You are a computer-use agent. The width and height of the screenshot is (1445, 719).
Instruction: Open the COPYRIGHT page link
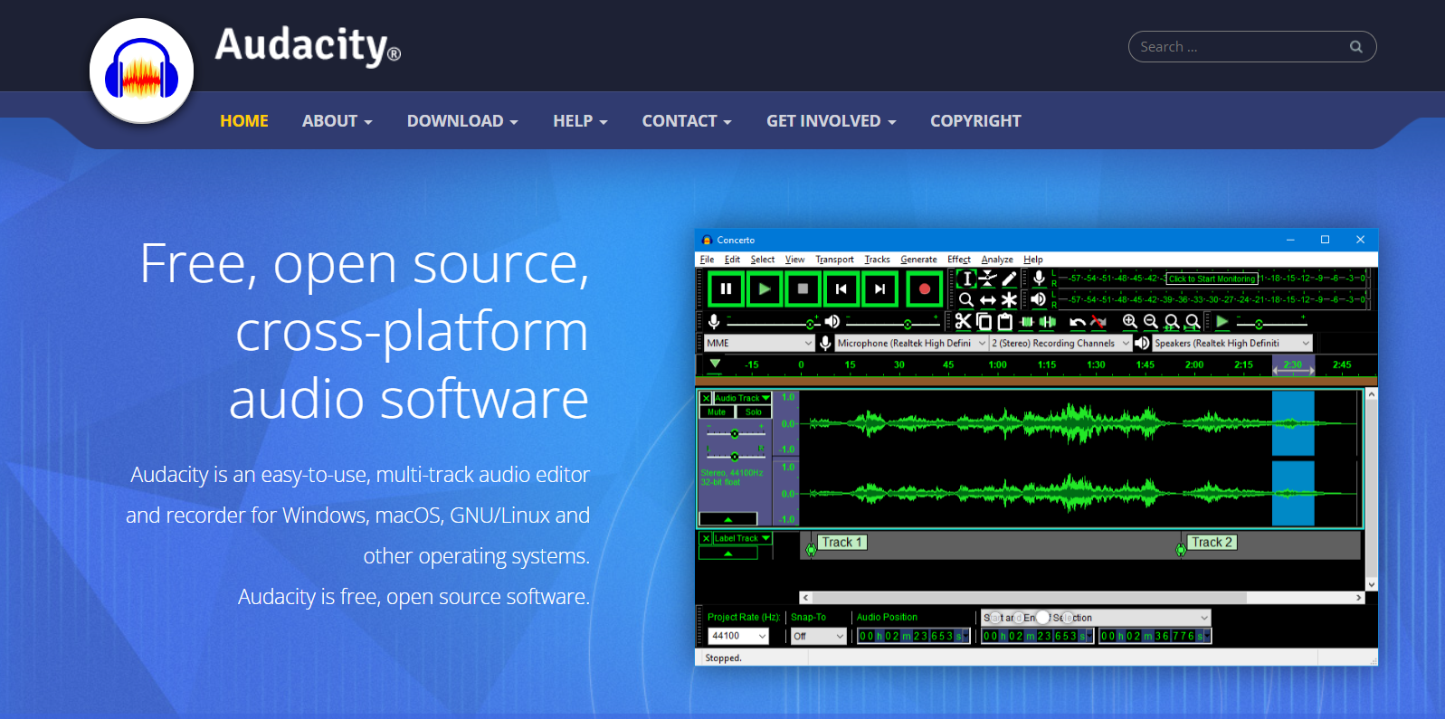tap(975, 121)
